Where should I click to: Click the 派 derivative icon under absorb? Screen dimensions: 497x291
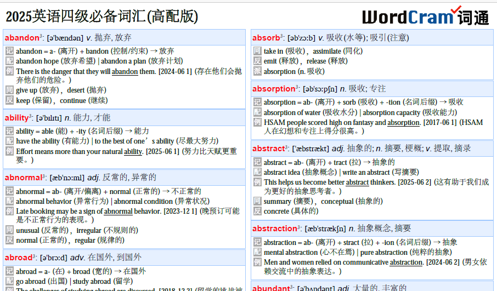pyautogui.click(x=257, y=71)
